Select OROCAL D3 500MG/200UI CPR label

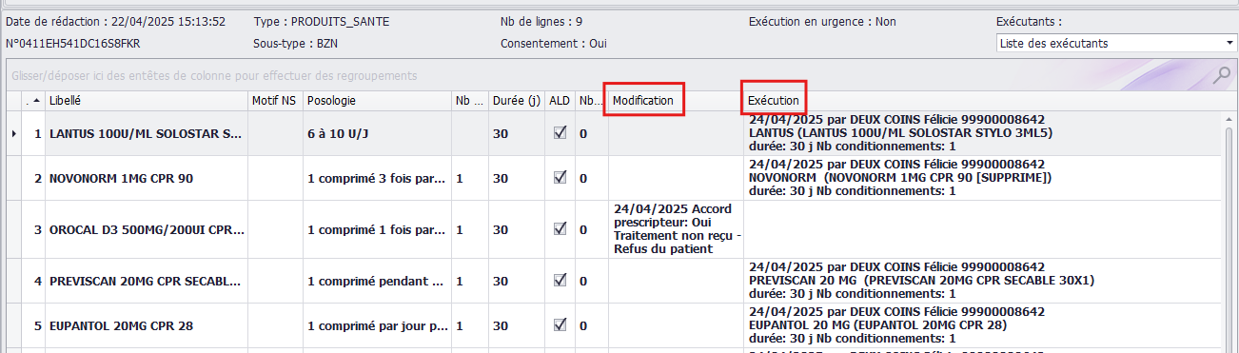[x=146, y=230]
